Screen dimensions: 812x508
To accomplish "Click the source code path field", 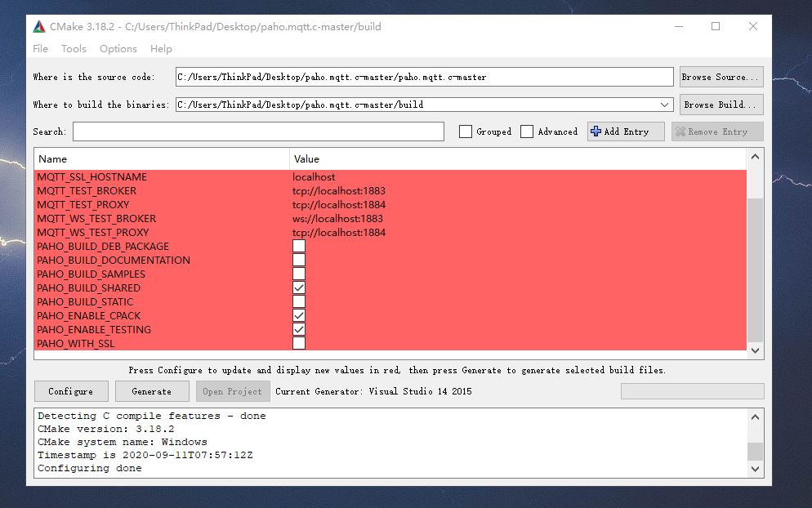I will pyautogui.click(x=424, y=77).
